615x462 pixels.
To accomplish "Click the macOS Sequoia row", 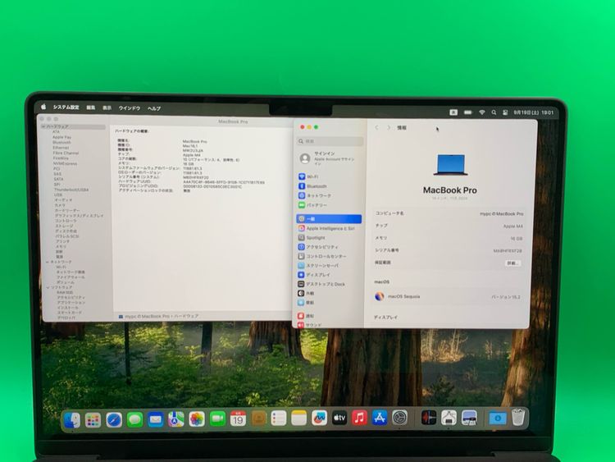I will (x=448, y=297).
